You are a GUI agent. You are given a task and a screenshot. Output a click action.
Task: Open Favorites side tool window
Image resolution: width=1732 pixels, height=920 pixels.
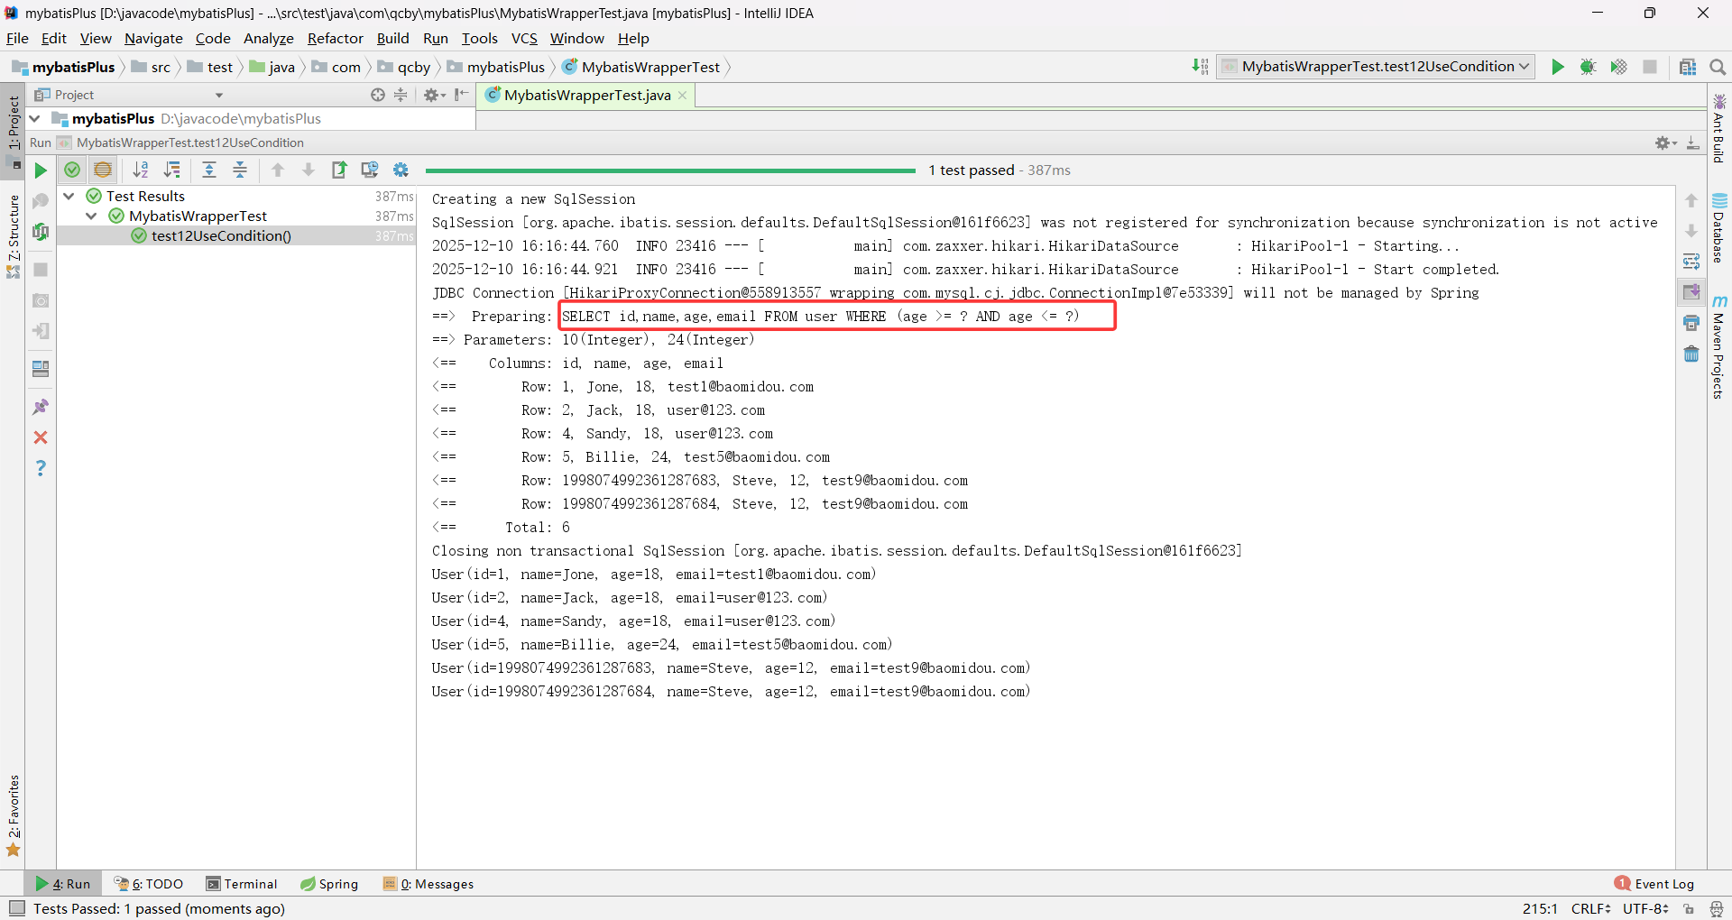click(x=13, y=815)
